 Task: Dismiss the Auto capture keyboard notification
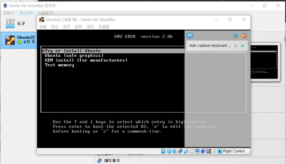[242, 46]
